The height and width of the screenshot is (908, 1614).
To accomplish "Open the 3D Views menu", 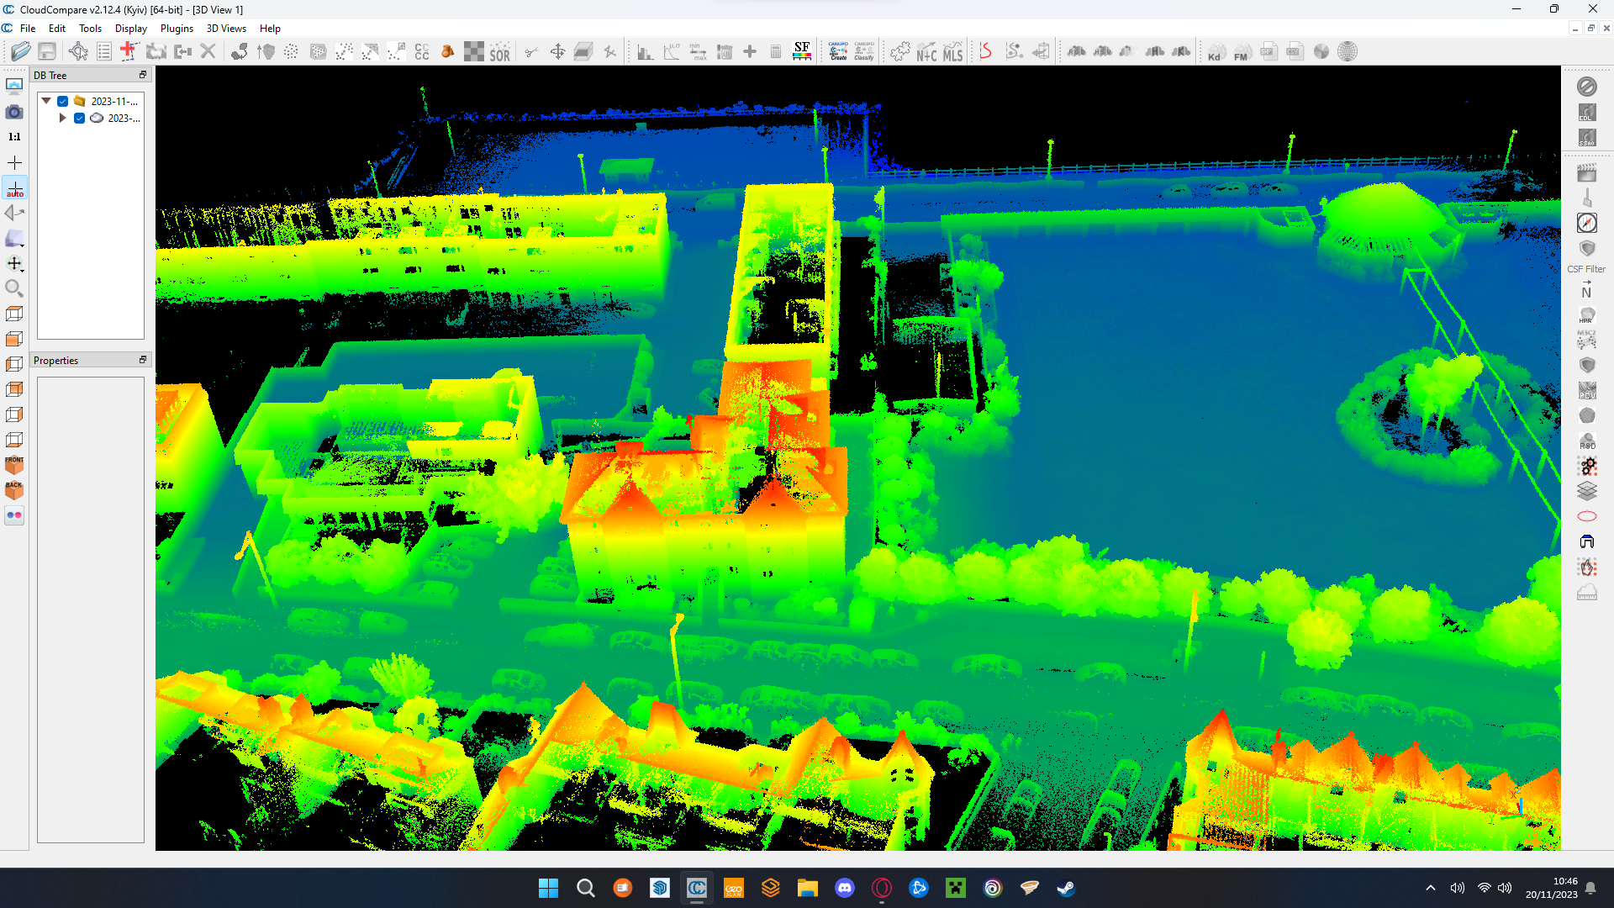I will pyautogui.click(x=226, y=29).
